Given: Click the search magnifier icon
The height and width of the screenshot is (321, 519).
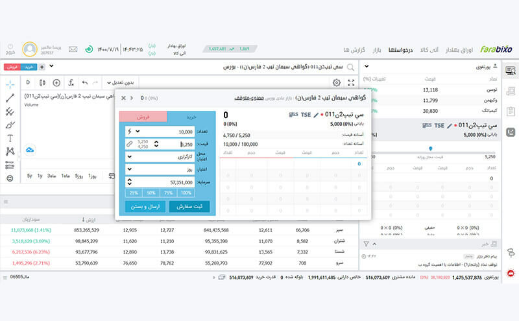Looking at the screenshot, I should [x=350, y=67].
